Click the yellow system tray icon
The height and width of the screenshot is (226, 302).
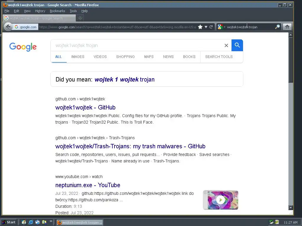(x=277, y=222)
